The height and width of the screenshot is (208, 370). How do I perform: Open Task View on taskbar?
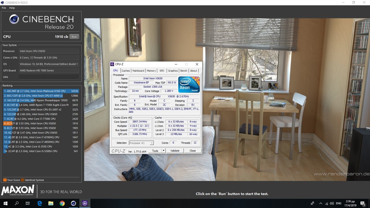click(x=28, y=203)
